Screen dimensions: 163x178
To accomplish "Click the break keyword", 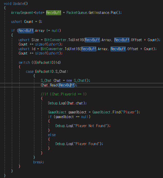I will (38, 162).
